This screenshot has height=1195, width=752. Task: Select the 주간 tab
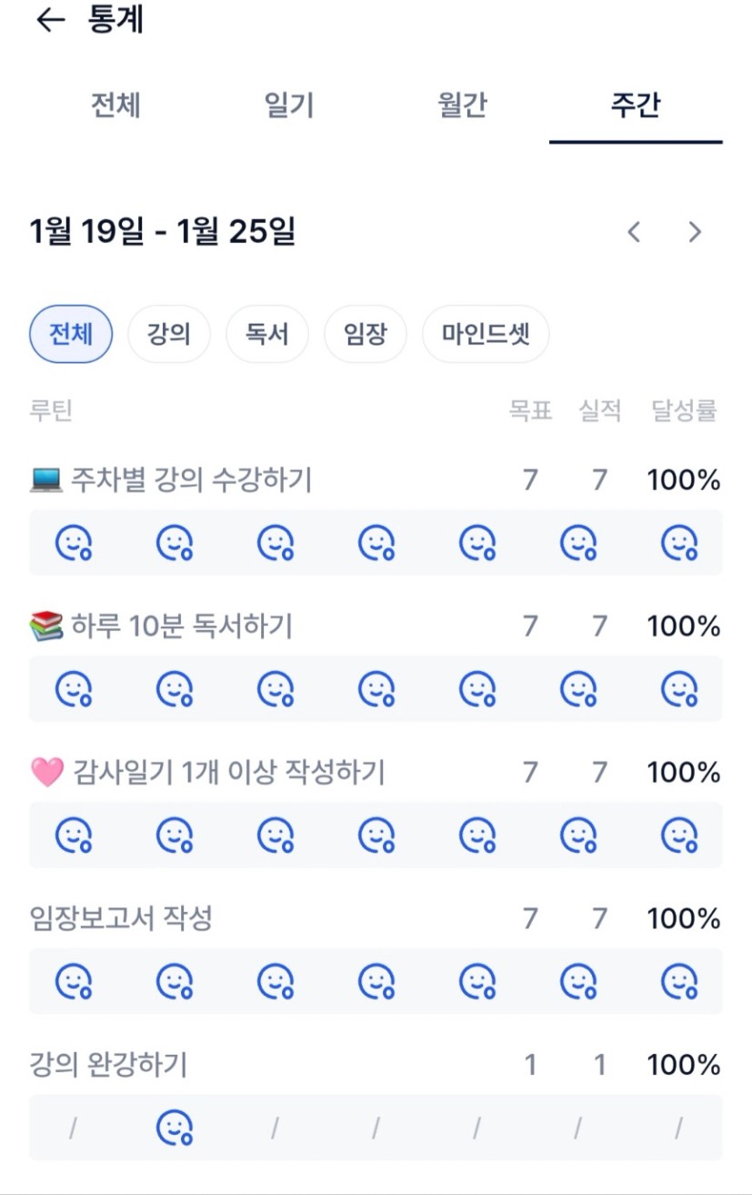635,105
